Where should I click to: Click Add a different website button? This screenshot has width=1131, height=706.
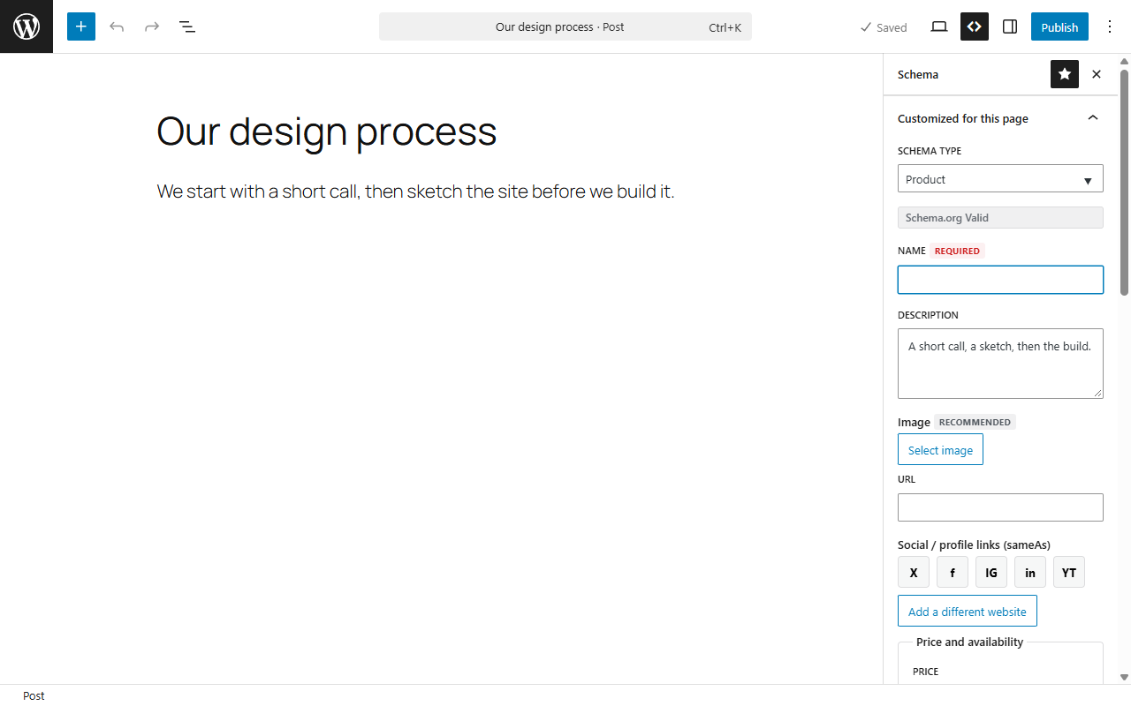[x=968, y=611]
